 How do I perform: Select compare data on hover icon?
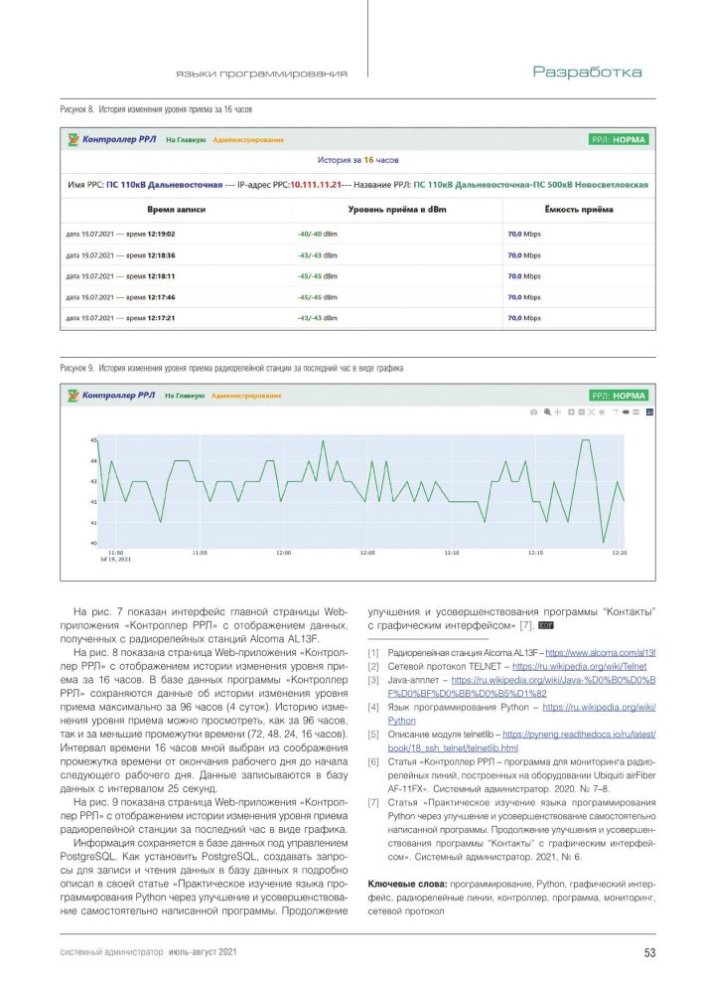point(635,413)
